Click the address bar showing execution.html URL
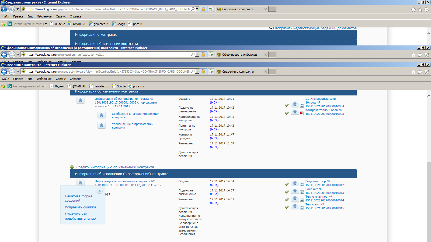The image size is (431, 242). click(x=108, y=55)
